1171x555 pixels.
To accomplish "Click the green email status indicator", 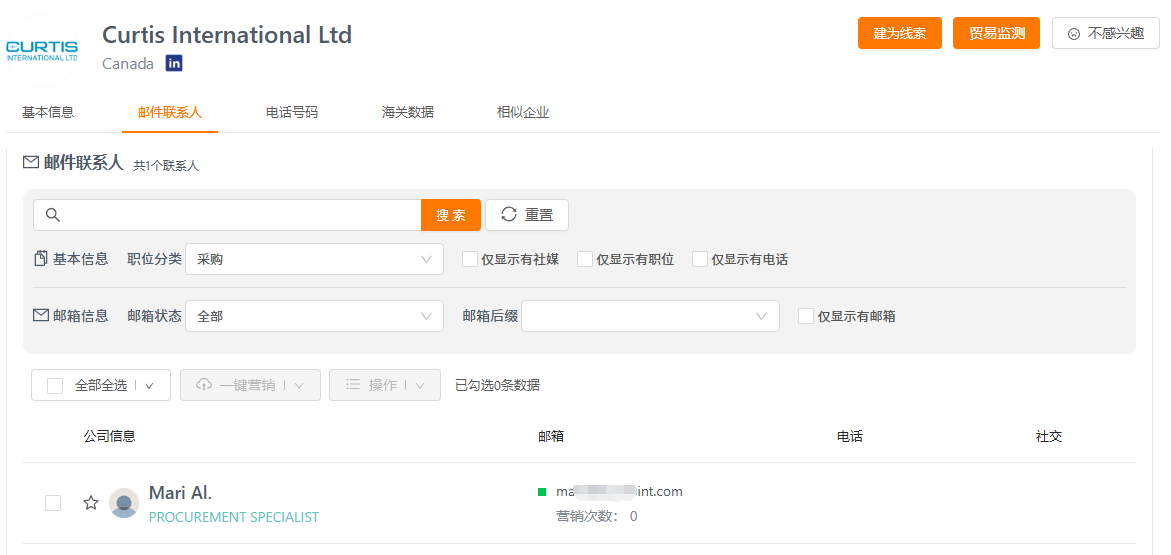I will pyautogui.click(x=542, y=491).
